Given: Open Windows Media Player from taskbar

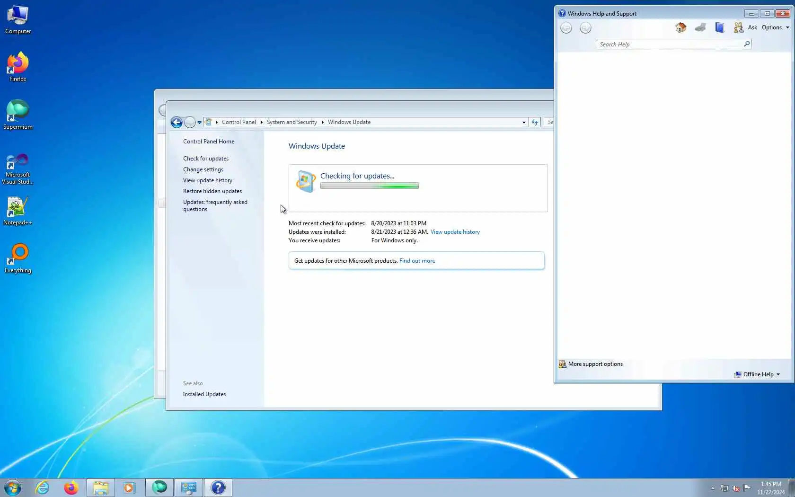Looking at the screenshot, I should click(x=129, y=488).
